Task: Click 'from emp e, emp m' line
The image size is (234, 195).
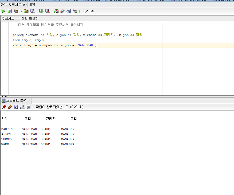Action: 29,40
